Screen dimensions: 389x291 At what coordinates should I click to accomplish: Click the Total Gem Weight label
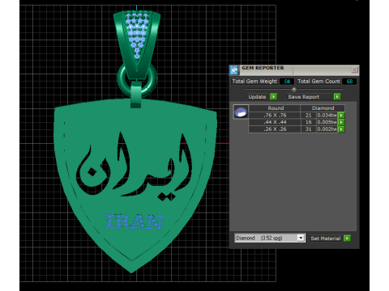point(254,82)
